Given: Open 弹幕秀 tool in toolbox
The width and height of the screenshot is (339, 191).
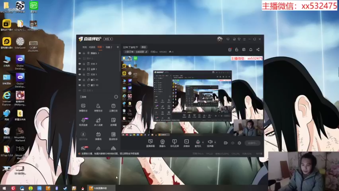Looking at the screenshot, I should (98, 136).
